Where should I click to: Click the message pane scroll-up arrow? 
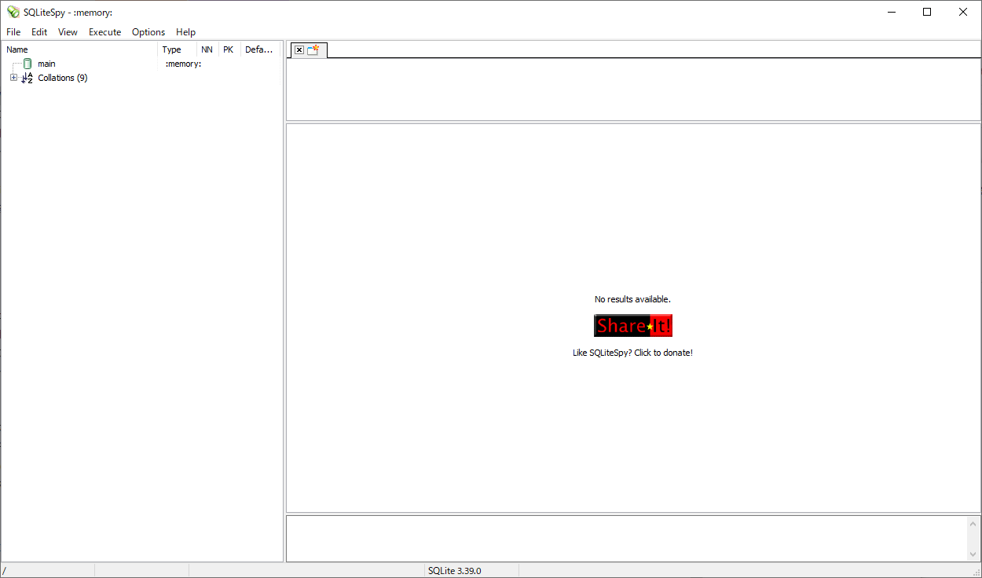(974, 524)
